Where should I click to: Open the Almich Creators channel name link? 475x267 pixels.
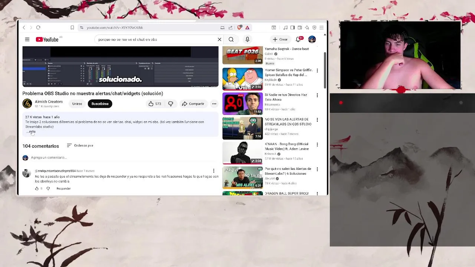pos(49,102)
